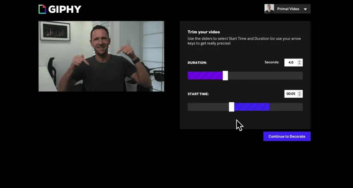Screen dimensions: 353x188
Task: Click the GIPHY colorful logo icon
Action: click(42, 9)
